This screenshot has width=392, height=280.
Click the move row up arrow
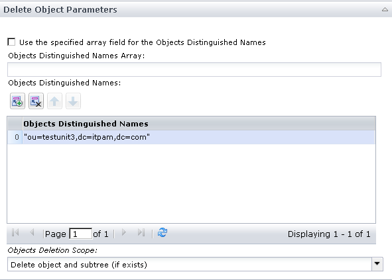coord(54,101)
